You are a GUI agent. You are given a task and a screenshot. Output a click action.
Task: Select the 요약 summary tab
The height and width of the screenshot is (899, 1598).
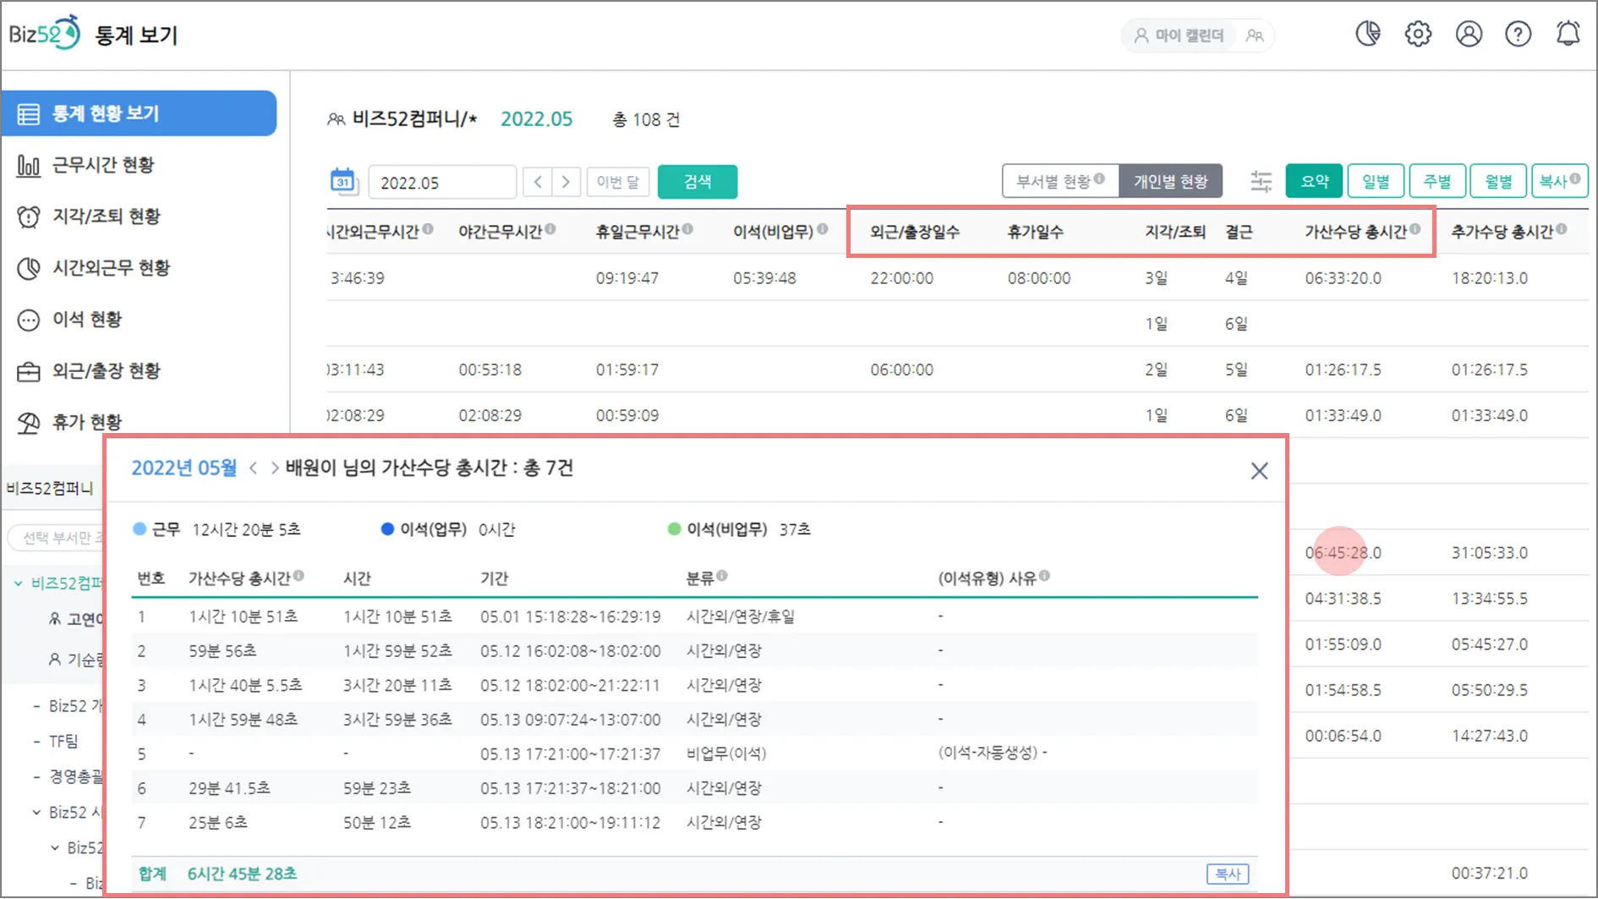(1314, 181)
